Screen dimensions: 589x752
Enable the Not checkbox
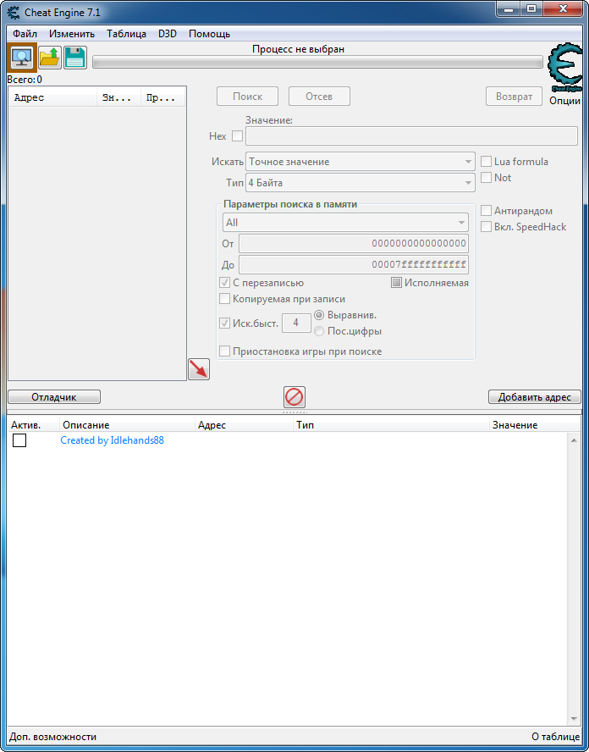pos(486,178)
